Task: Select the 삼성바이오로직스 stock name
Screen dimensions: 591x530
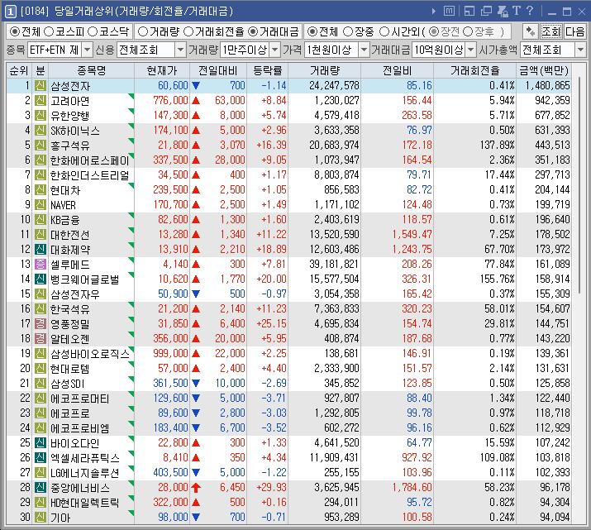Action: (90, 354)
